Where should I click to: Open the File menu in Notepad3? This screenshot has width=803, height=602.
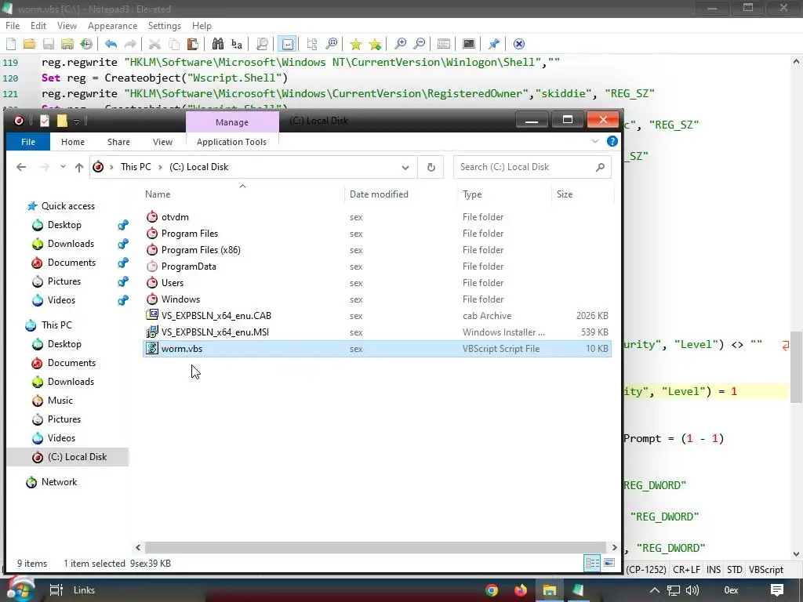point(13,26)
